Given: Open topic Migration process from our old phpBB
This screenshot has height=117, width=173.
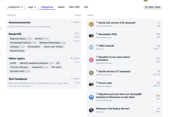Looking at the screenshot, I should click(x=119, y=96).
